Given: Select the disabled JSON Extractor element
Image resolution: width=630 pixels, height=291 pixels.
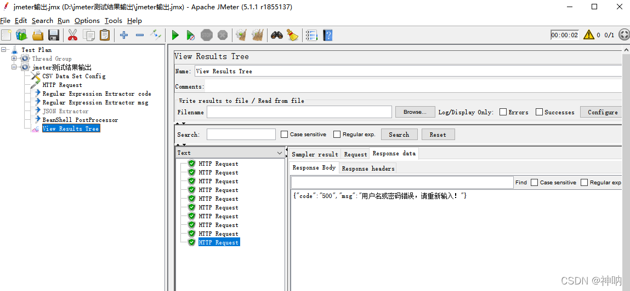Looking at the screenshot, I should coord(65,112).
